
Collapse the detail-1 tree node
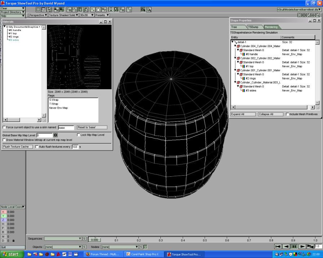tap(233, 42)
